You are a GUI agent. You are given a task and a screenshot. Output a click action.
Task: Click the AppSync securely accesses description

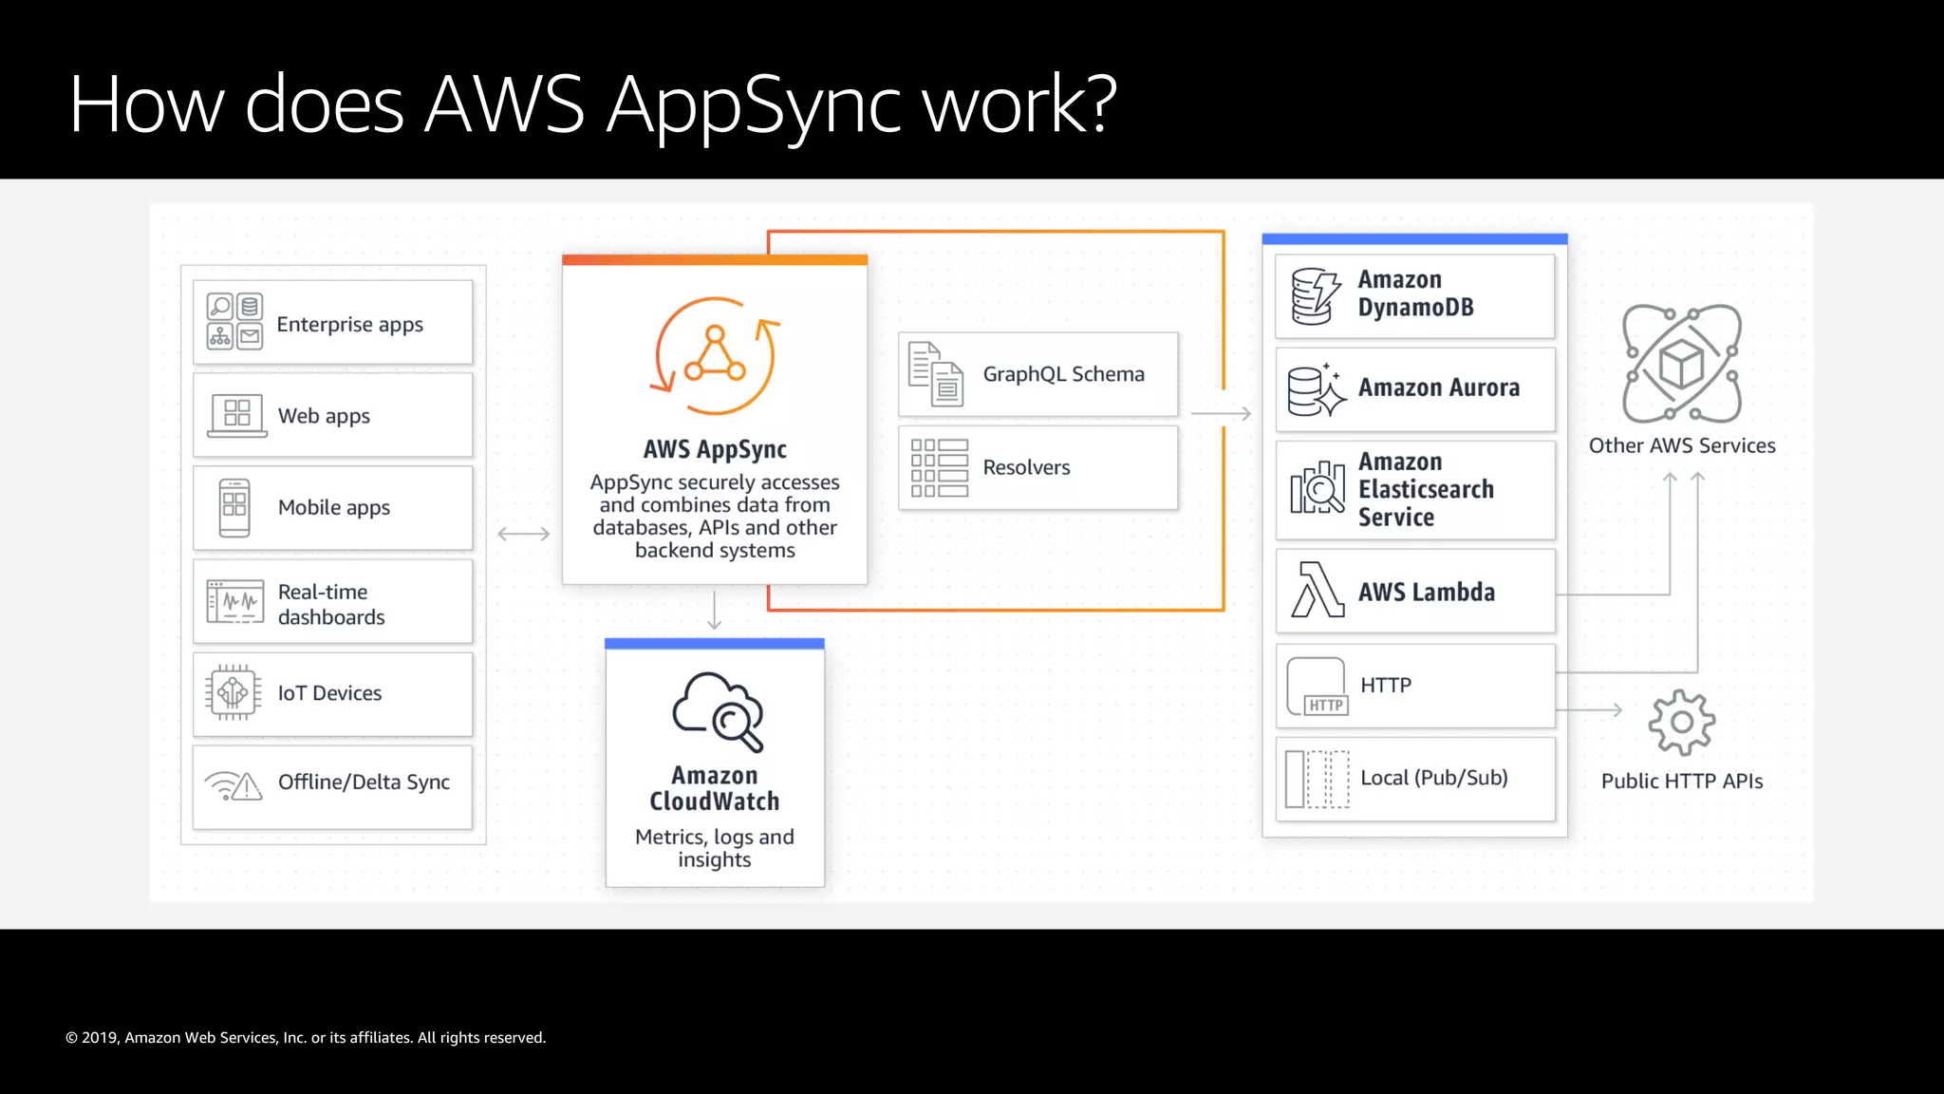[x=715, y=516]
